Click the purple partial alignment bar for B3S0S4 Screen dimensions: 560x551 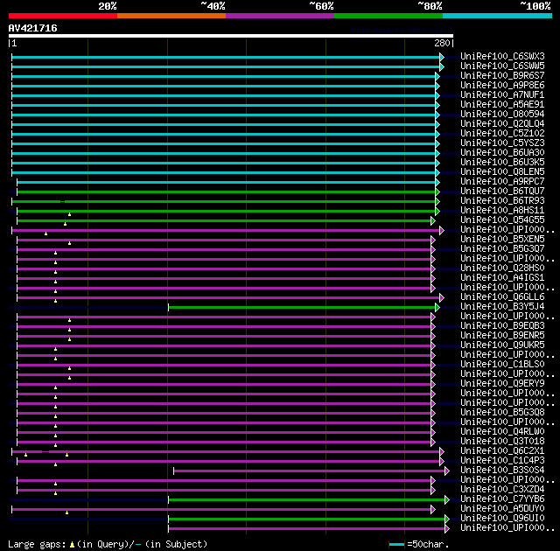(309, 471)
